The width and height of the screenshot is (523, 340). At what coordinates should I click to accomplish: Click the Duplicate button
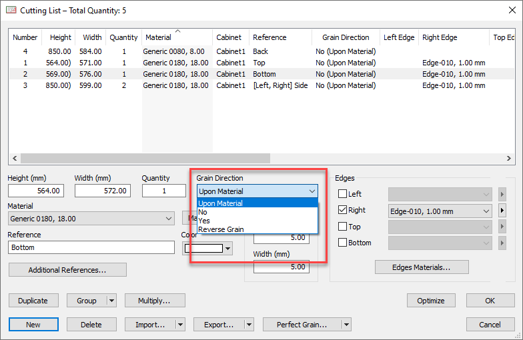33,301
